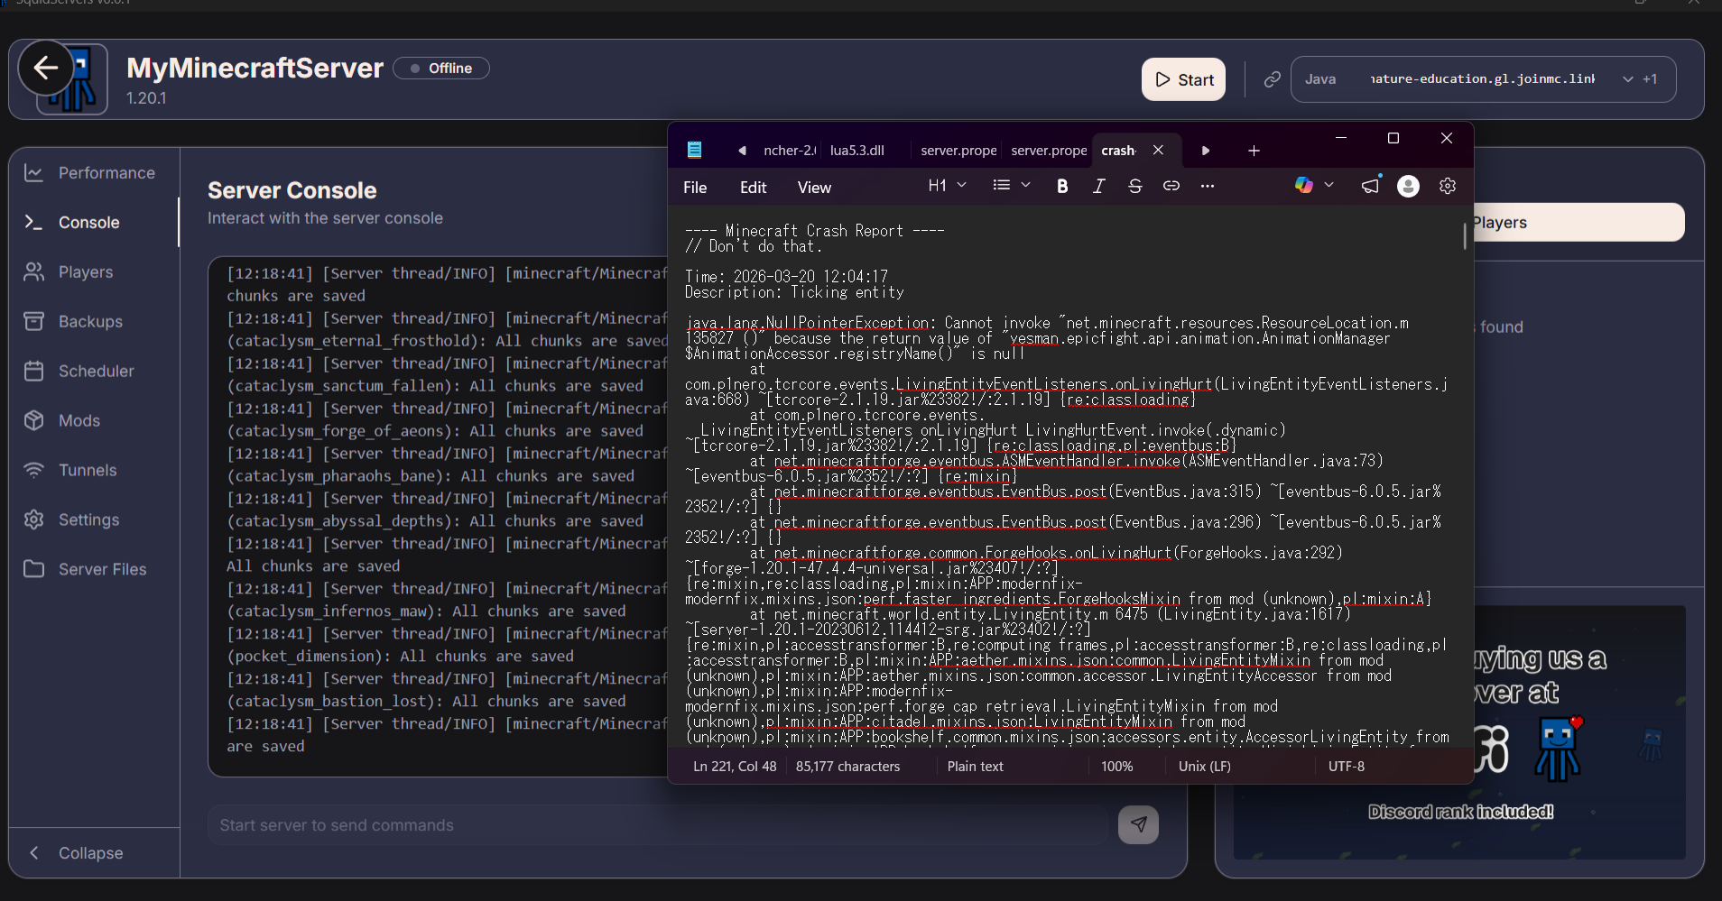1722x901 pixels.
Task: Open the Players sidebar page
Action: pos(94,271)
